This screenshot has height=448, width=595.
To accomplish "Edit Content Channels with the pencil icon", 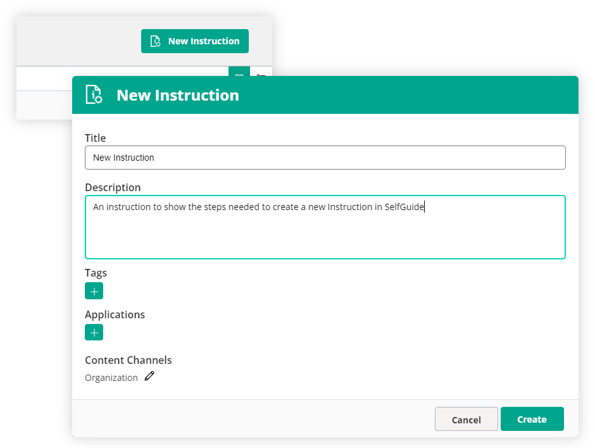I will (149, 376).
